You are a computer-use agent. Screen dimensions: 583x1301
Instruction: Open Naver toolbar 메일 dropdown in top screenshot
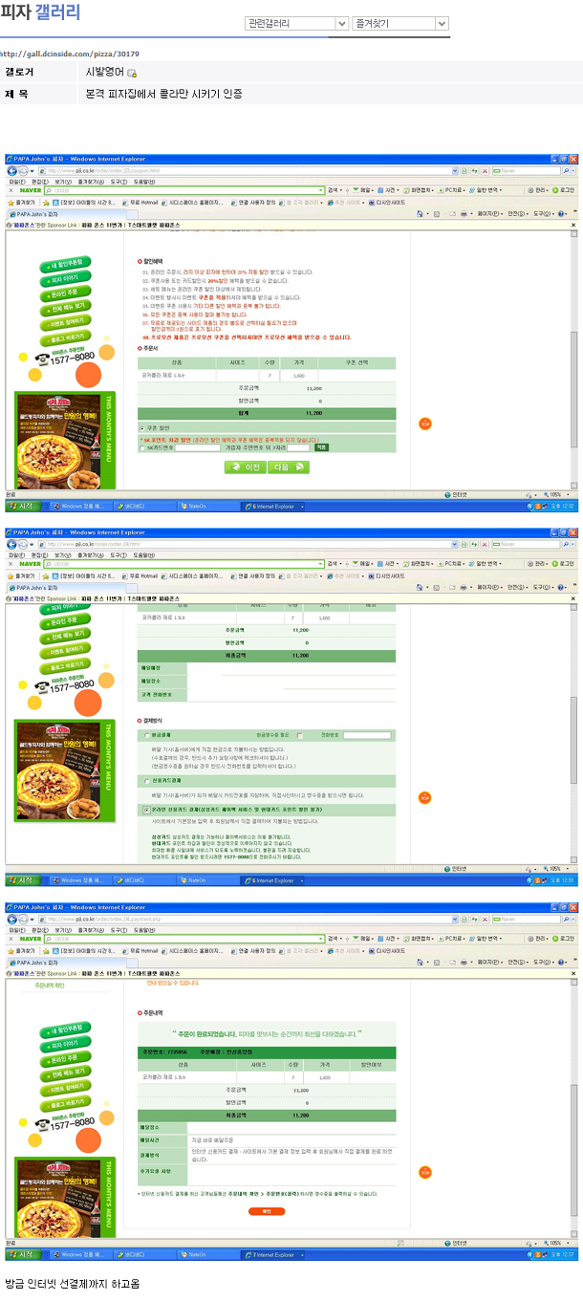pos(364,190)
